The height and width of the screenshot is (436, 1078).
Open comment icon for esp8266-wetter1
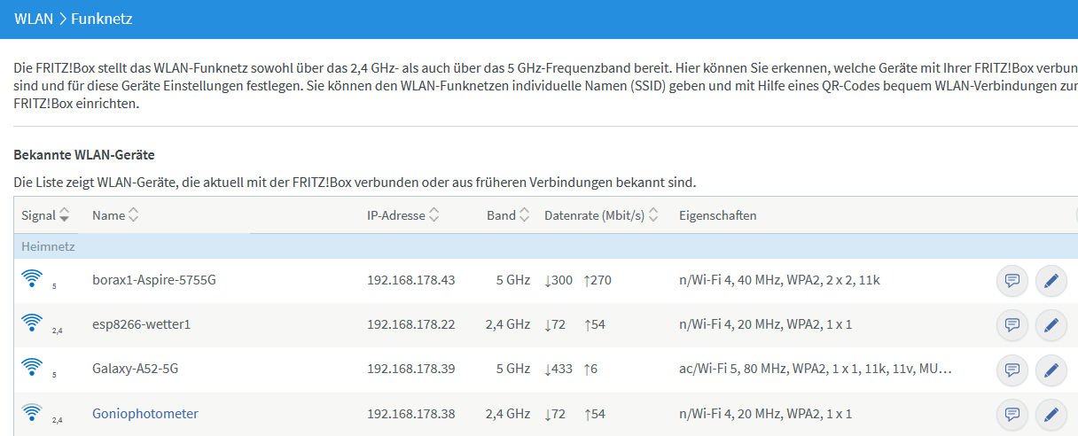coord(1012,325)
